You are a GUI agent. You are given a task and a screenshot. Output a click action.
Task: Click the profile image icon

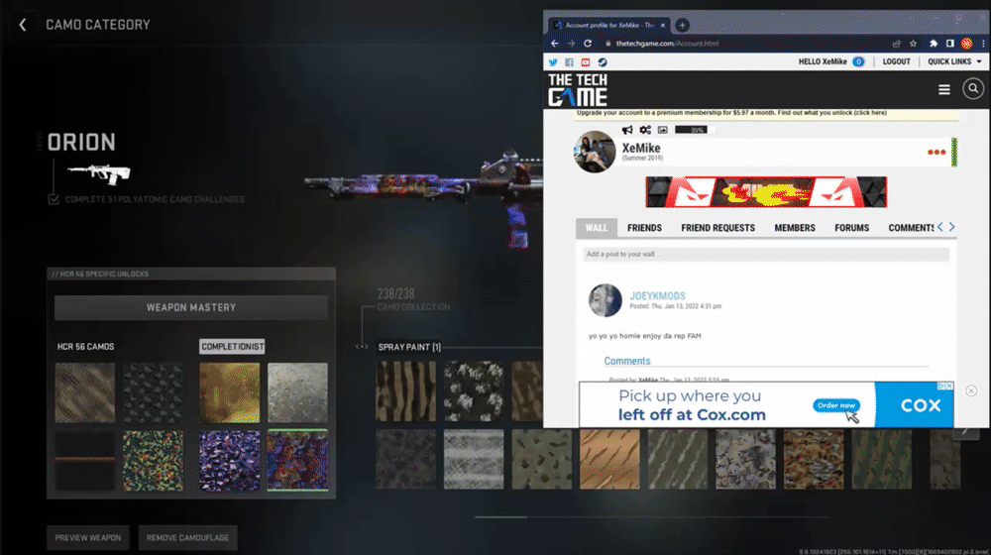[662, 130]
